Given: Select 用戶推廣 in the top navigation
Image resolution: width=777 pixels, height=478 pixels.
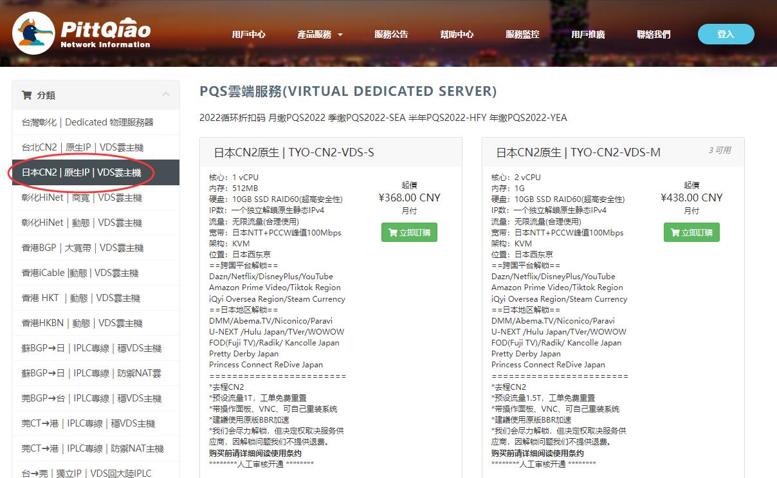Looking at the screenshot, I should click(x=588, y=35).
